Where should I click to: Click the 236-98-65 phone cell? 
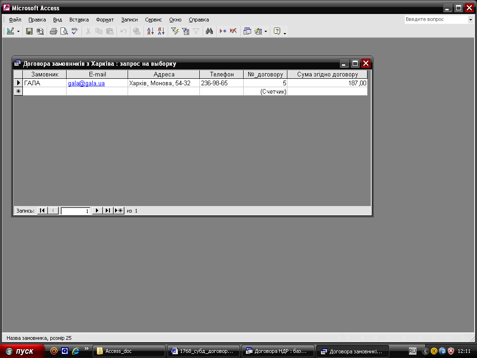pos(222,83)
